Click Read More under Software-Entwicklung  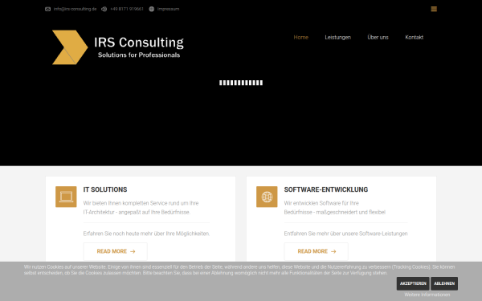click(316, 251)
